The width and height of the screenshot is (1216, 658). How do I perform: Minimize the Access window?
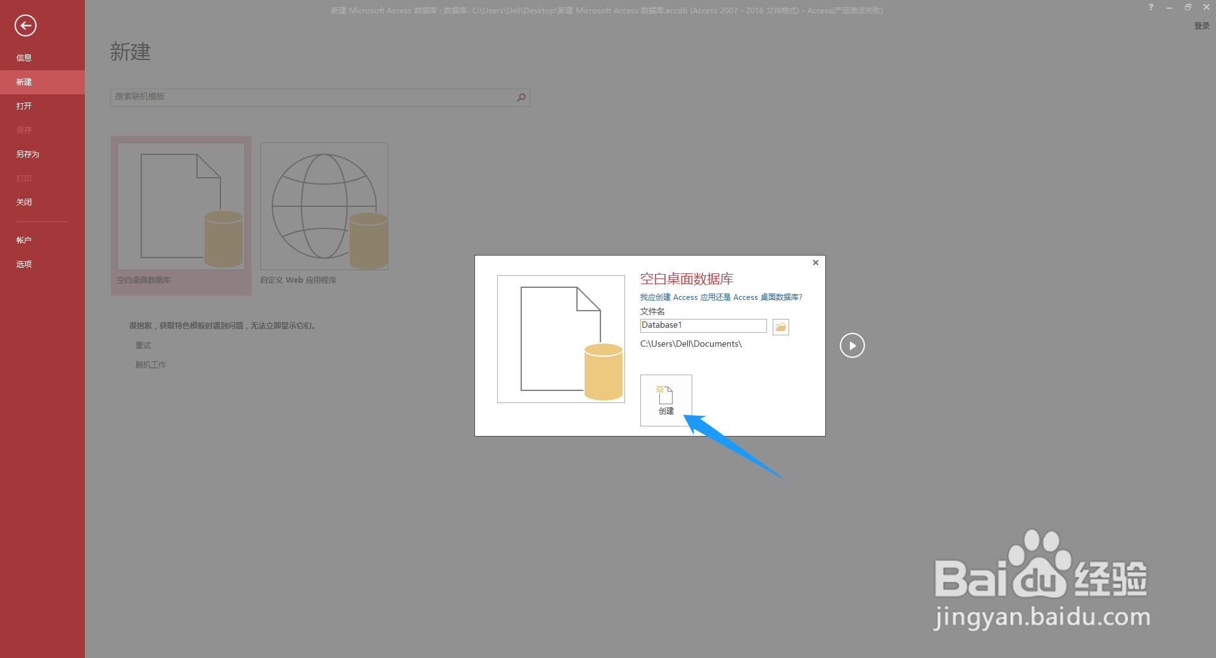coord(1169,7)
